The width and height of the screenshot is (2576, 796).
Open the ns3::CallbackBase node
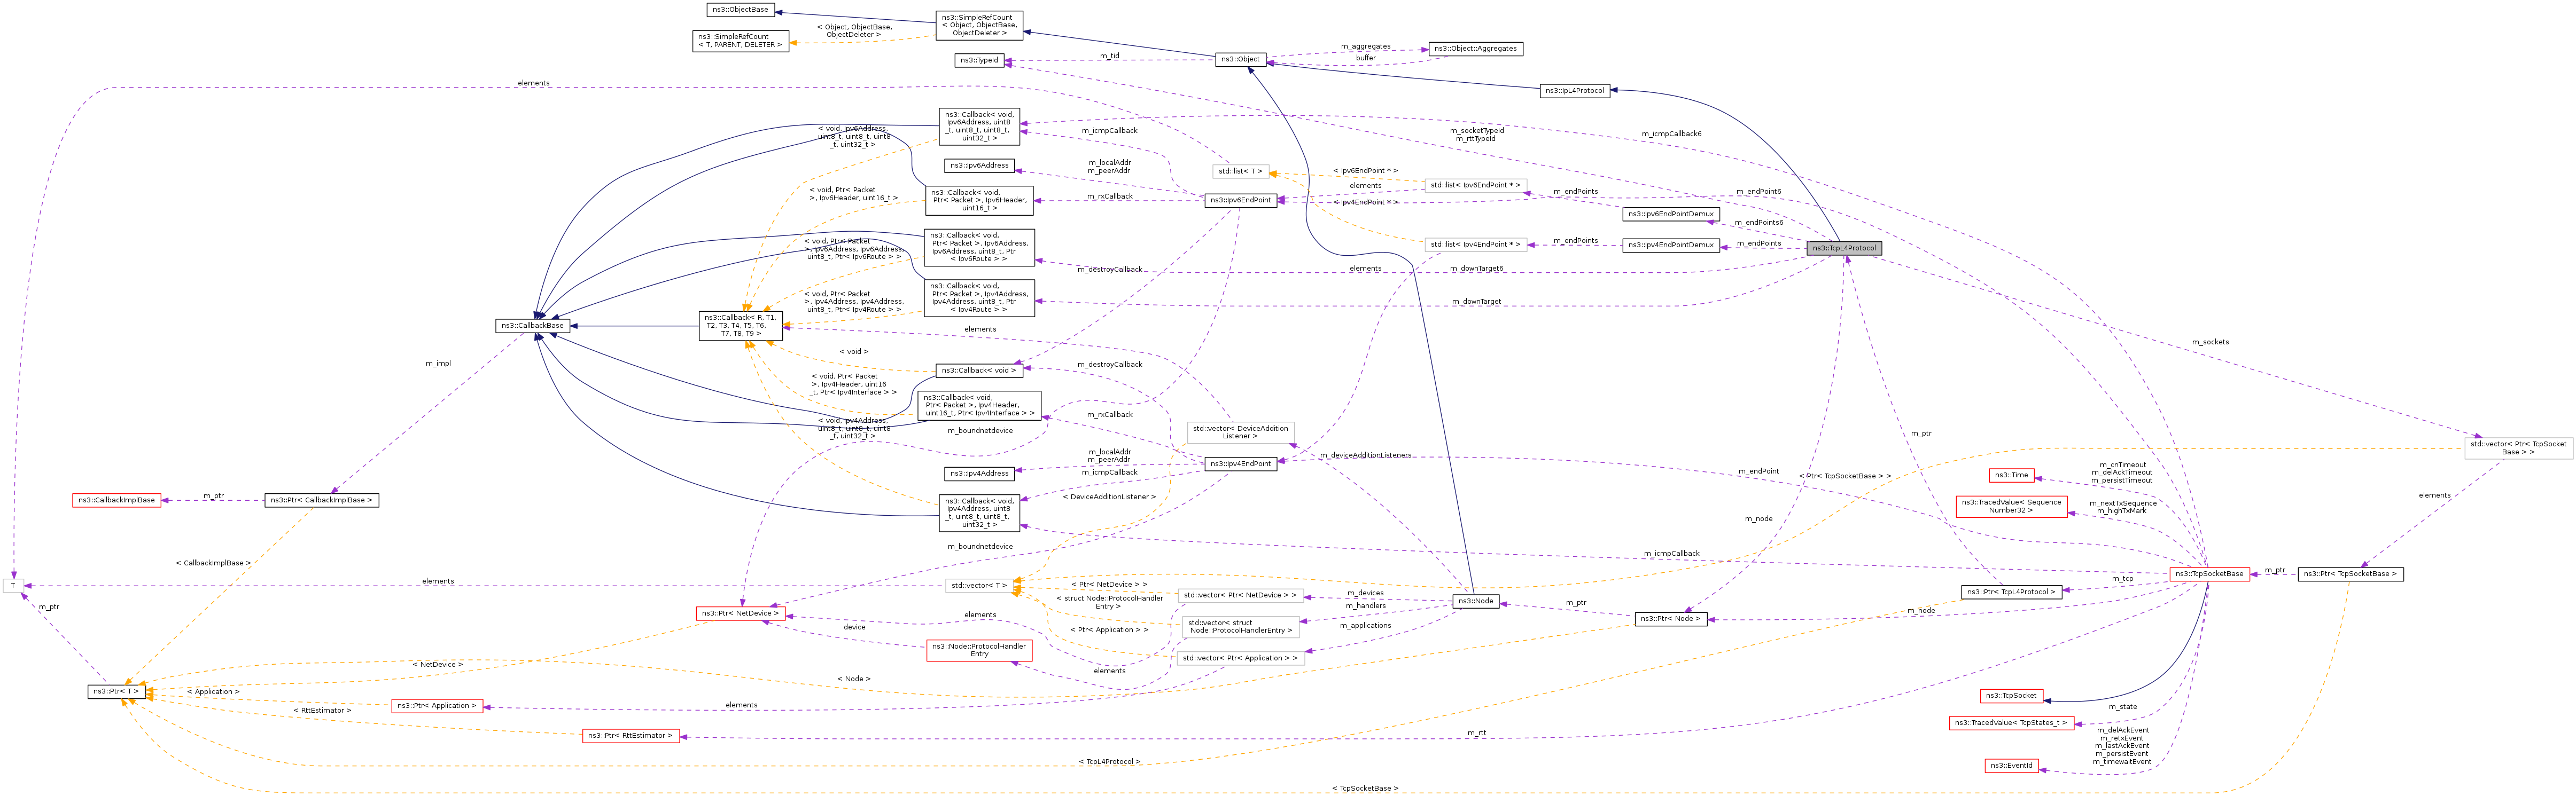click(532, 326)
